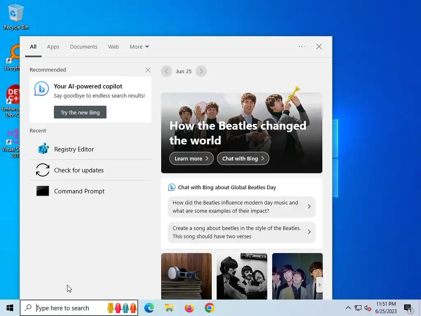Open the color Beatles group photo thumbnail
421x316 pixels.
click(297, 276)
